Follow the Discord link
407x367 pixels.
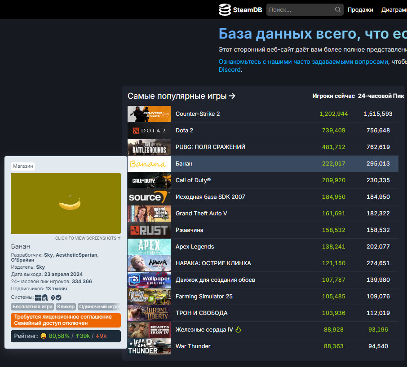pyautogui.click(x=230, y=70)
